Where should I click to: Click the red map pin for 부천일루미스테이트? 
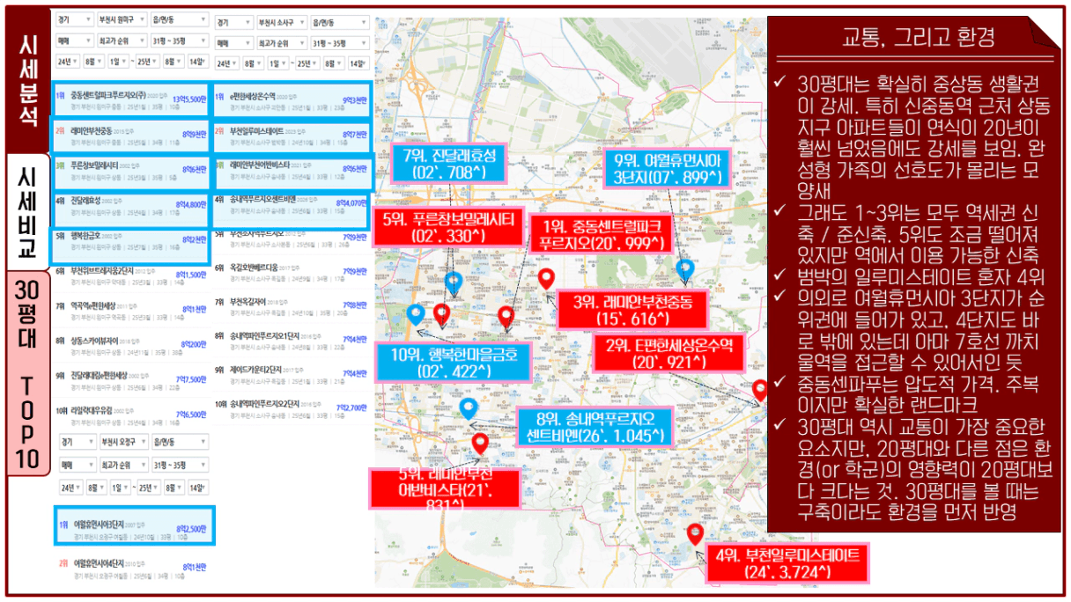click(694, 534)
